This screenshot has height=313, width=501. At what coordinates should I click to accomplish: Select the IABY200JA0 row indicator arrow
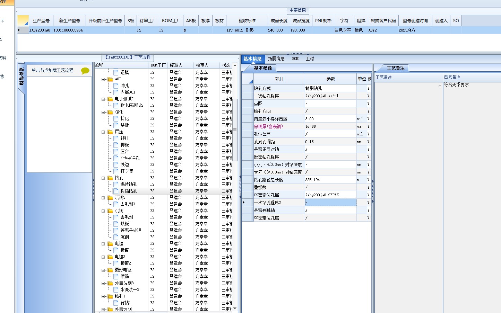pyautogui.click(x=19, y=30)
